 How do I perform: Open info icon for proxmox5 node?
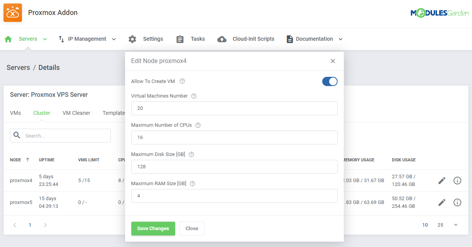457,202
